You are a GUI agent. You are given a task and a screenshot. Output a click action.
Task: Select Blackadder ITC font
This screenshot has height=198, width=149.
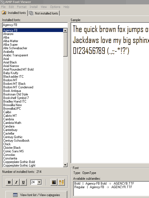point(33,77)
